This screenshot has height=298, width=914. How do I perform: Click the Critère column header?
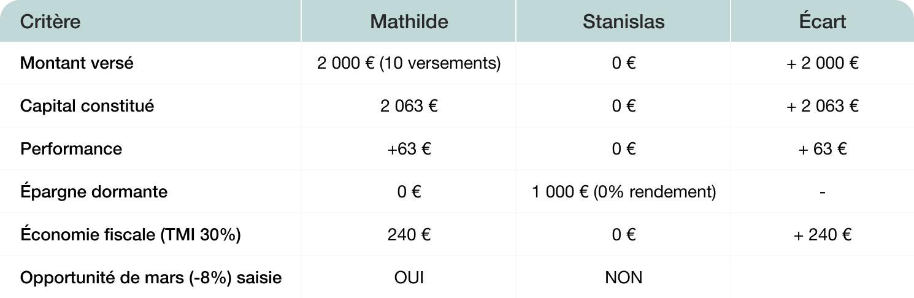[x=50, y=22]
